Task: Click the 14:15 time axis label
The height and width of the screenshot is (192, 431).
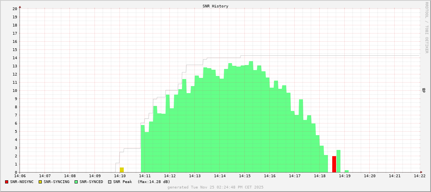Action: point(244,176)
